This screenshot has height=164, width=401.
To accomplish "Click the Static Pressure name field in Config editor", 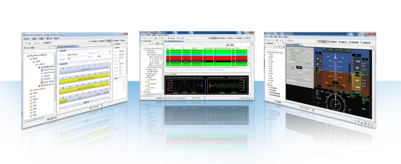I will tap(77, 54).
